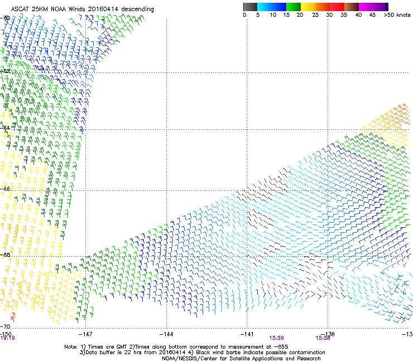
Task: Click the "-147" longitude label
Action: point(85,334)
